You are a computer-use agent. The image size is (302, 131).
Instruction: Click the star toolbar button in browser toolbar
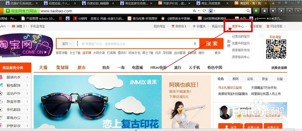tap(273, 11)
